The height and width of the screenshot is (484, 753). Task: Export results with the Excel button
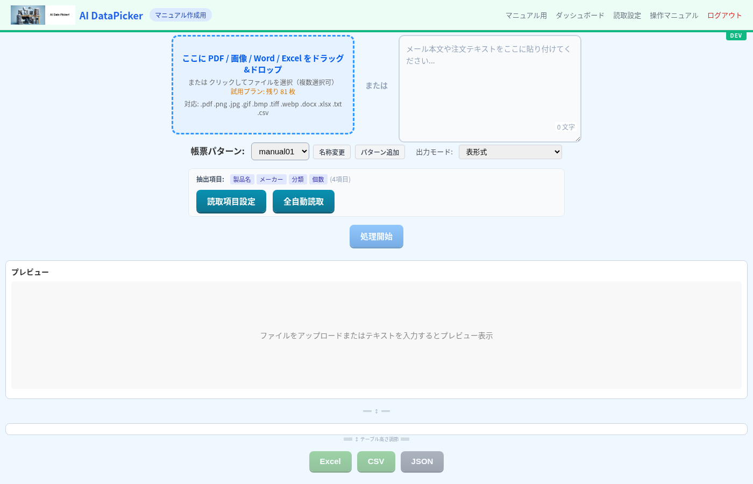[330, 461]
